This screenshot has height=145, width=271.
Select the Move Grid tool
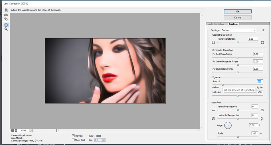[x=6, y=19]
